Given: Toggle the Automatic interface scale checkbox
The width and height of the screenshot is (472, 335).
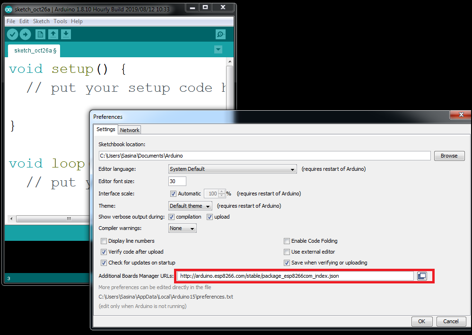Looking at the screenshot, I should pyautogui.click(x=173, y=194).
